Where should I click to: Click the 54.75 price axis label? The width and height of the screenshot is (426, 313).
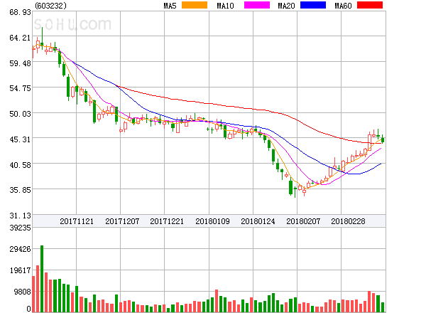pos(20,88)
